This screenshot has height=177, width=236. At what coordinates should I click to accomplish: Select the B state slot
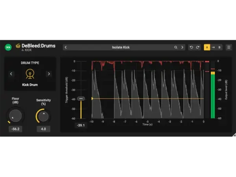(x=219, y=47)
